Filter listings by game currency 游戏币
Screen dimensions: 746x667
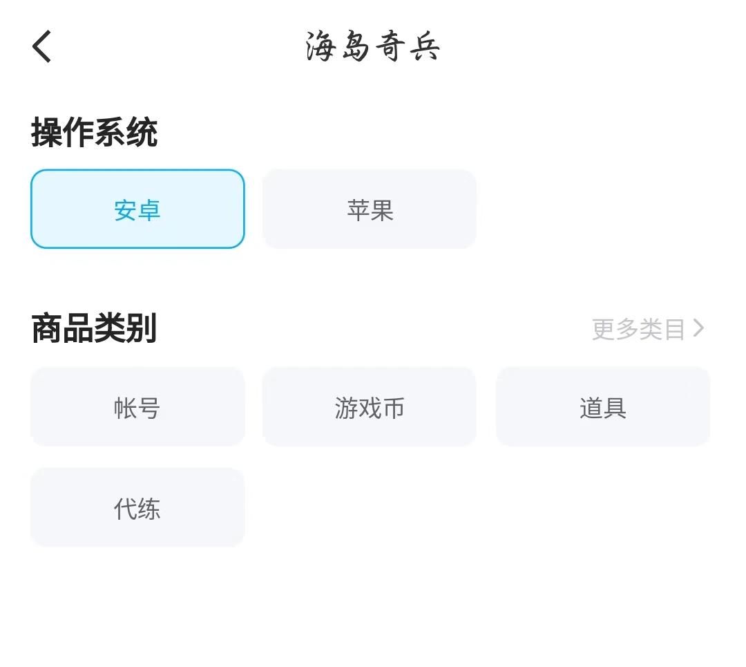tap(370, 407)
